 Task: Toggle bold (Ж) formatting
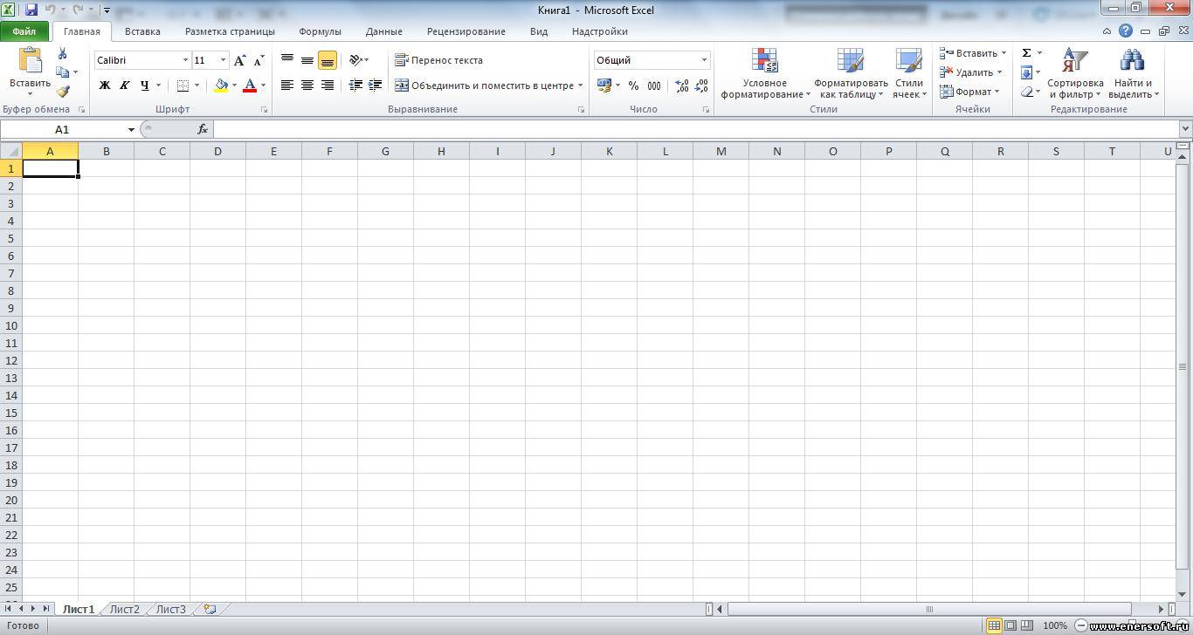pos(105,85)
